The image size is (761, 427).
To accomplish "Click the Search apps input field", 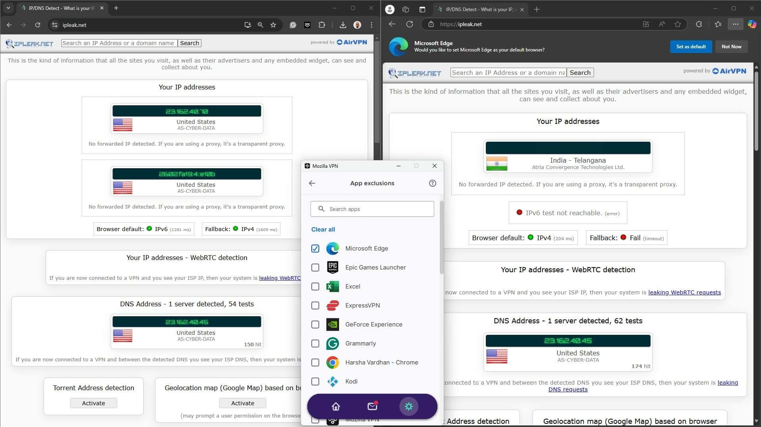I will 372,209.
